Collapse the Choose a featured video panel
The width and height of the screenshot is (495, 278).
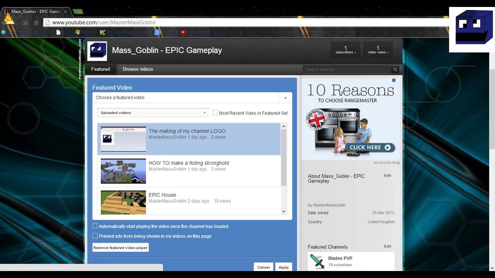[x=285, y=98]
